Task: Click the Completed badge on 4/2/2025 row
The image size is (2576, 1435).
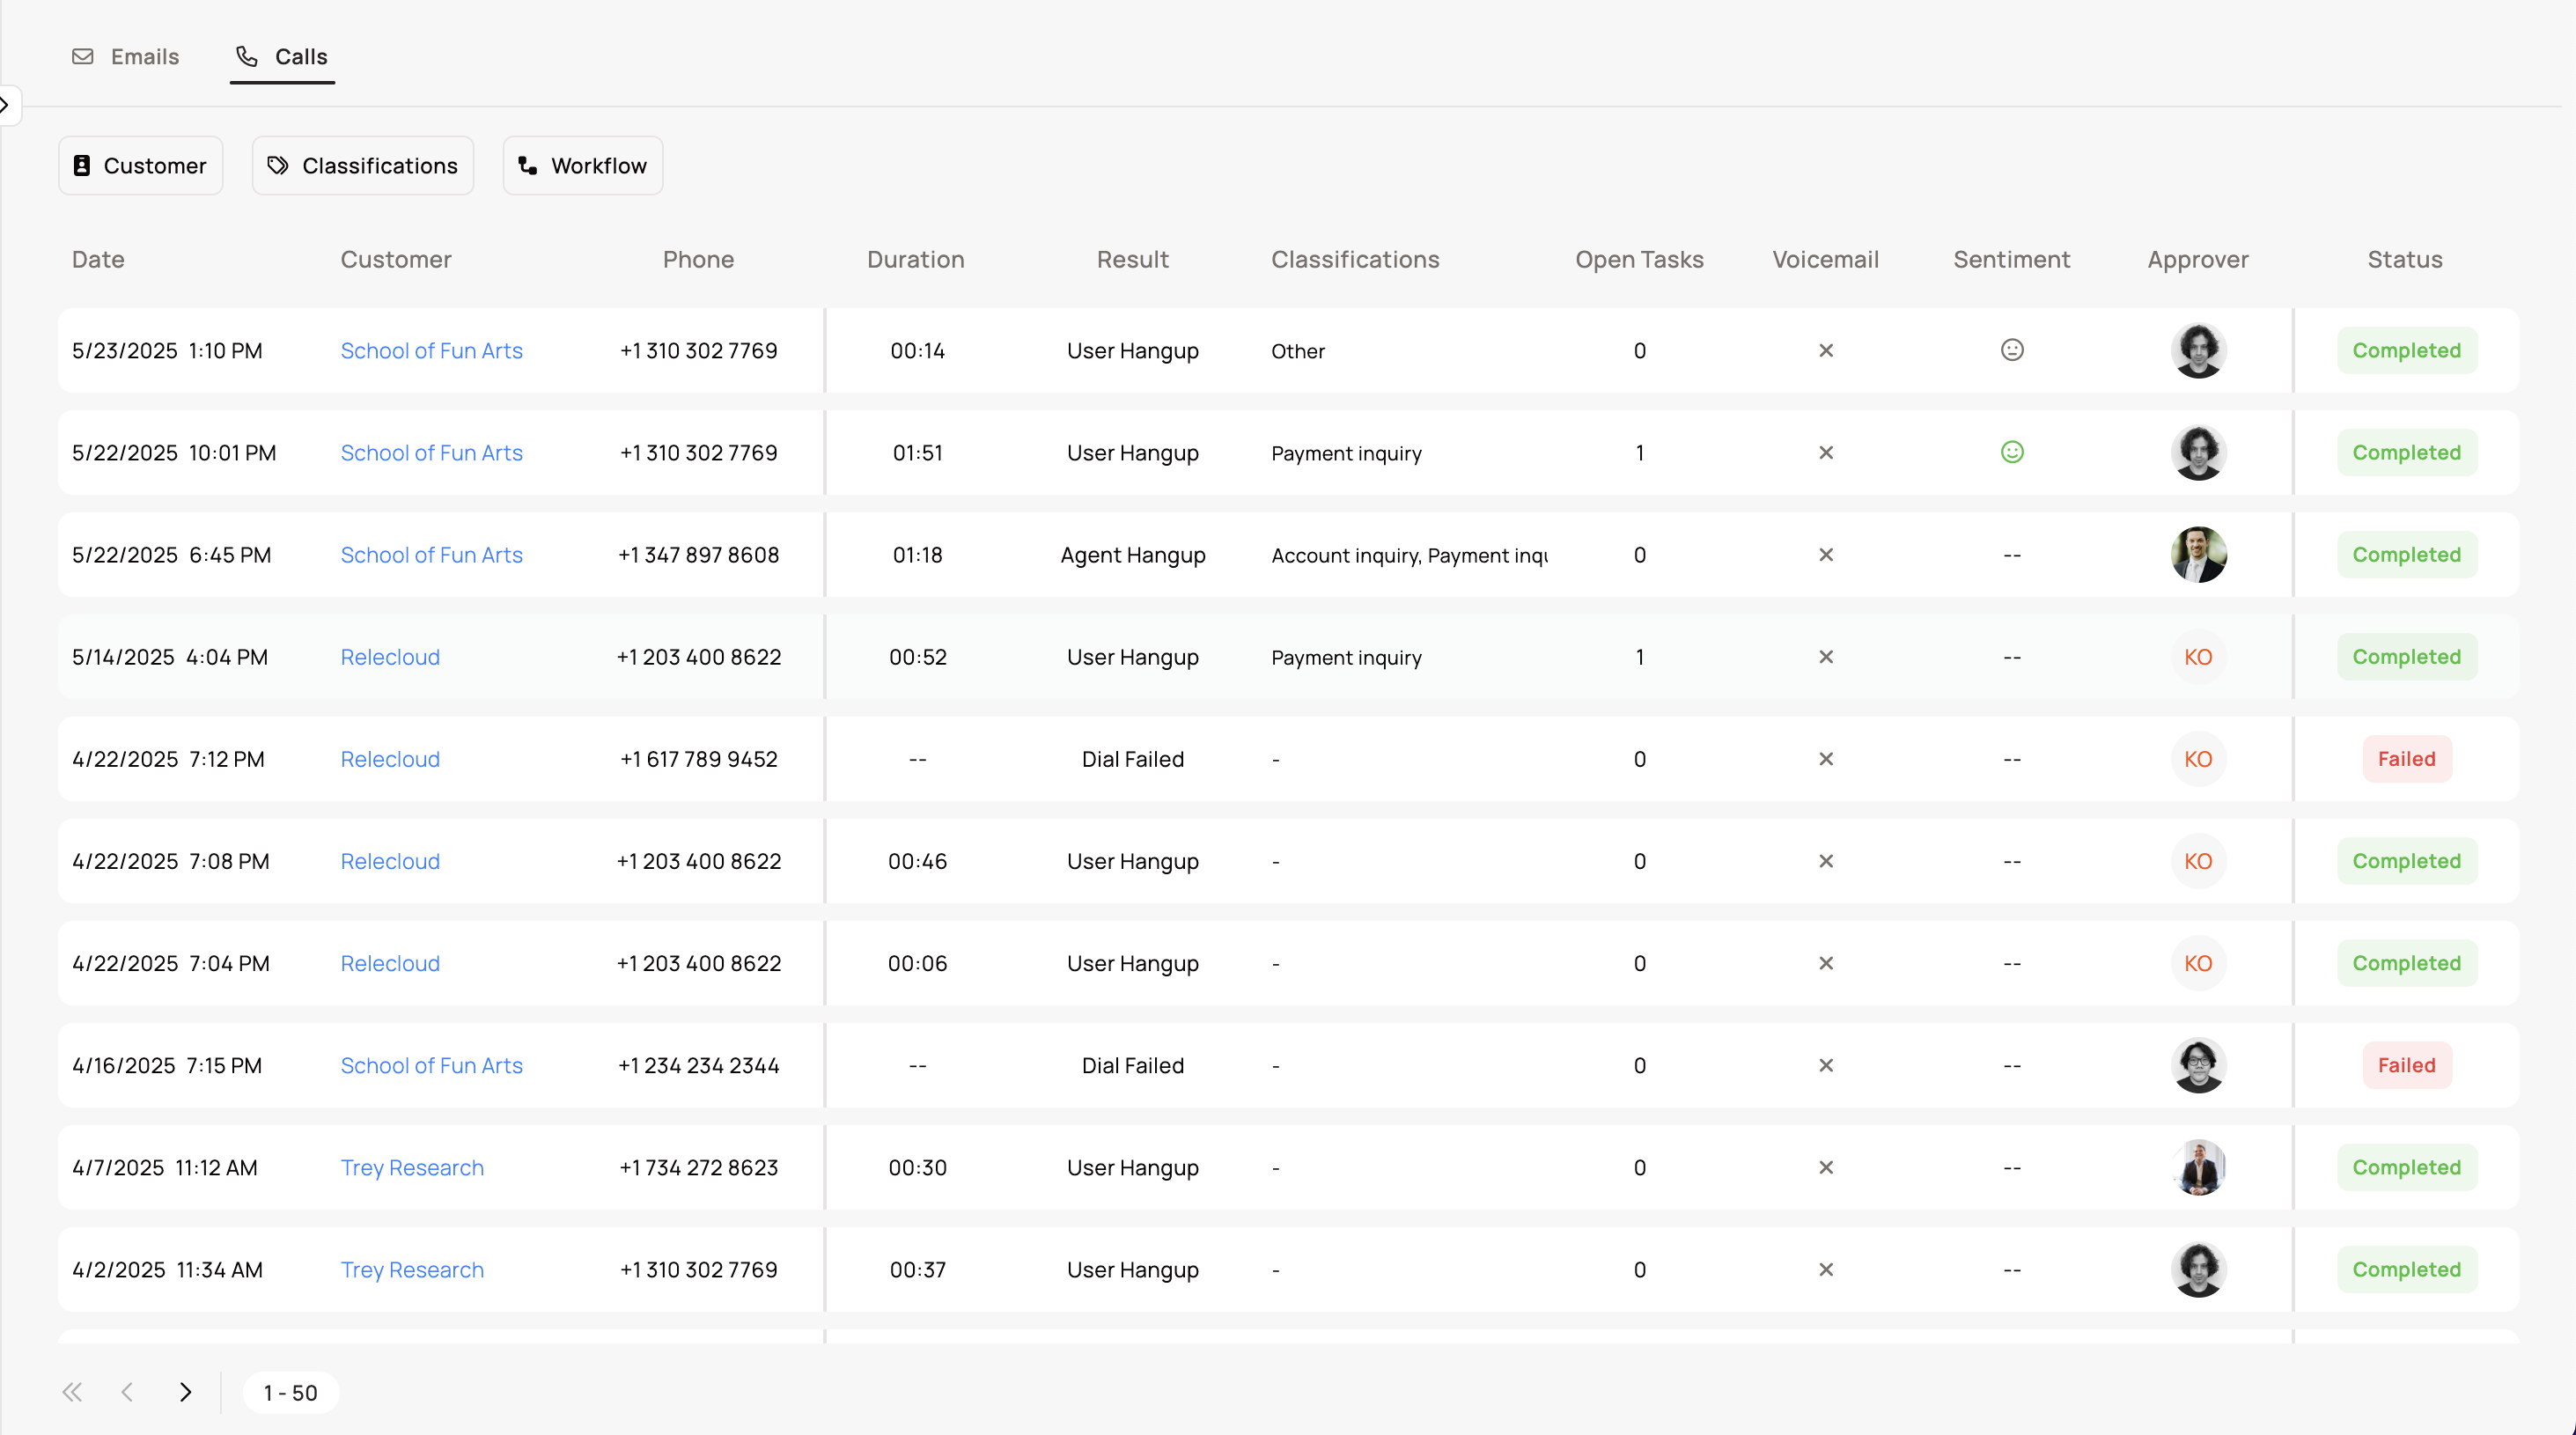Action: (x=2406, y=1269)
